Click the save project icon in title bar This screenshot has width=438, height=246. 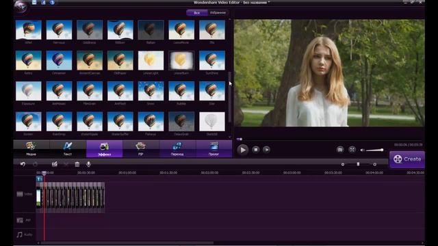tap(34, 2)
